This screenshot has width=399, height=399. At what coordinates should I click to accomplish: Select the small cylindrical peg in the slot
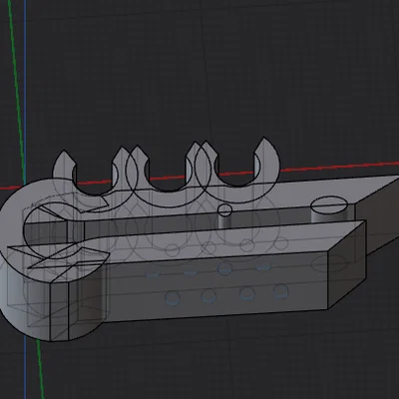pos(224,215)
